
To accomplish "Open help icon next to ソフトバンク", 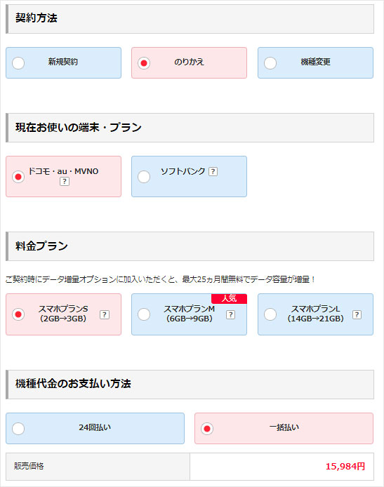I will pyautogui.click(x=213, y=171).
